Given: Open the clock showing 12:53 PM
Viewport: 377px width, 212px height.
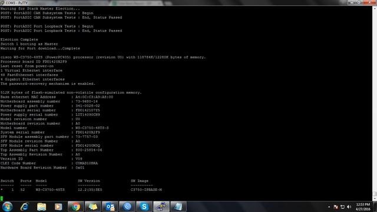Looking at the screenshot, I should tap(363, 207).
